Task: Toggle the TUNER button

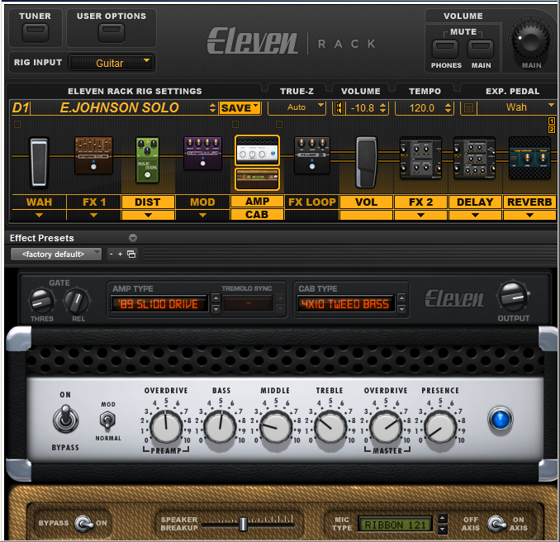Action: coord(35,32)
